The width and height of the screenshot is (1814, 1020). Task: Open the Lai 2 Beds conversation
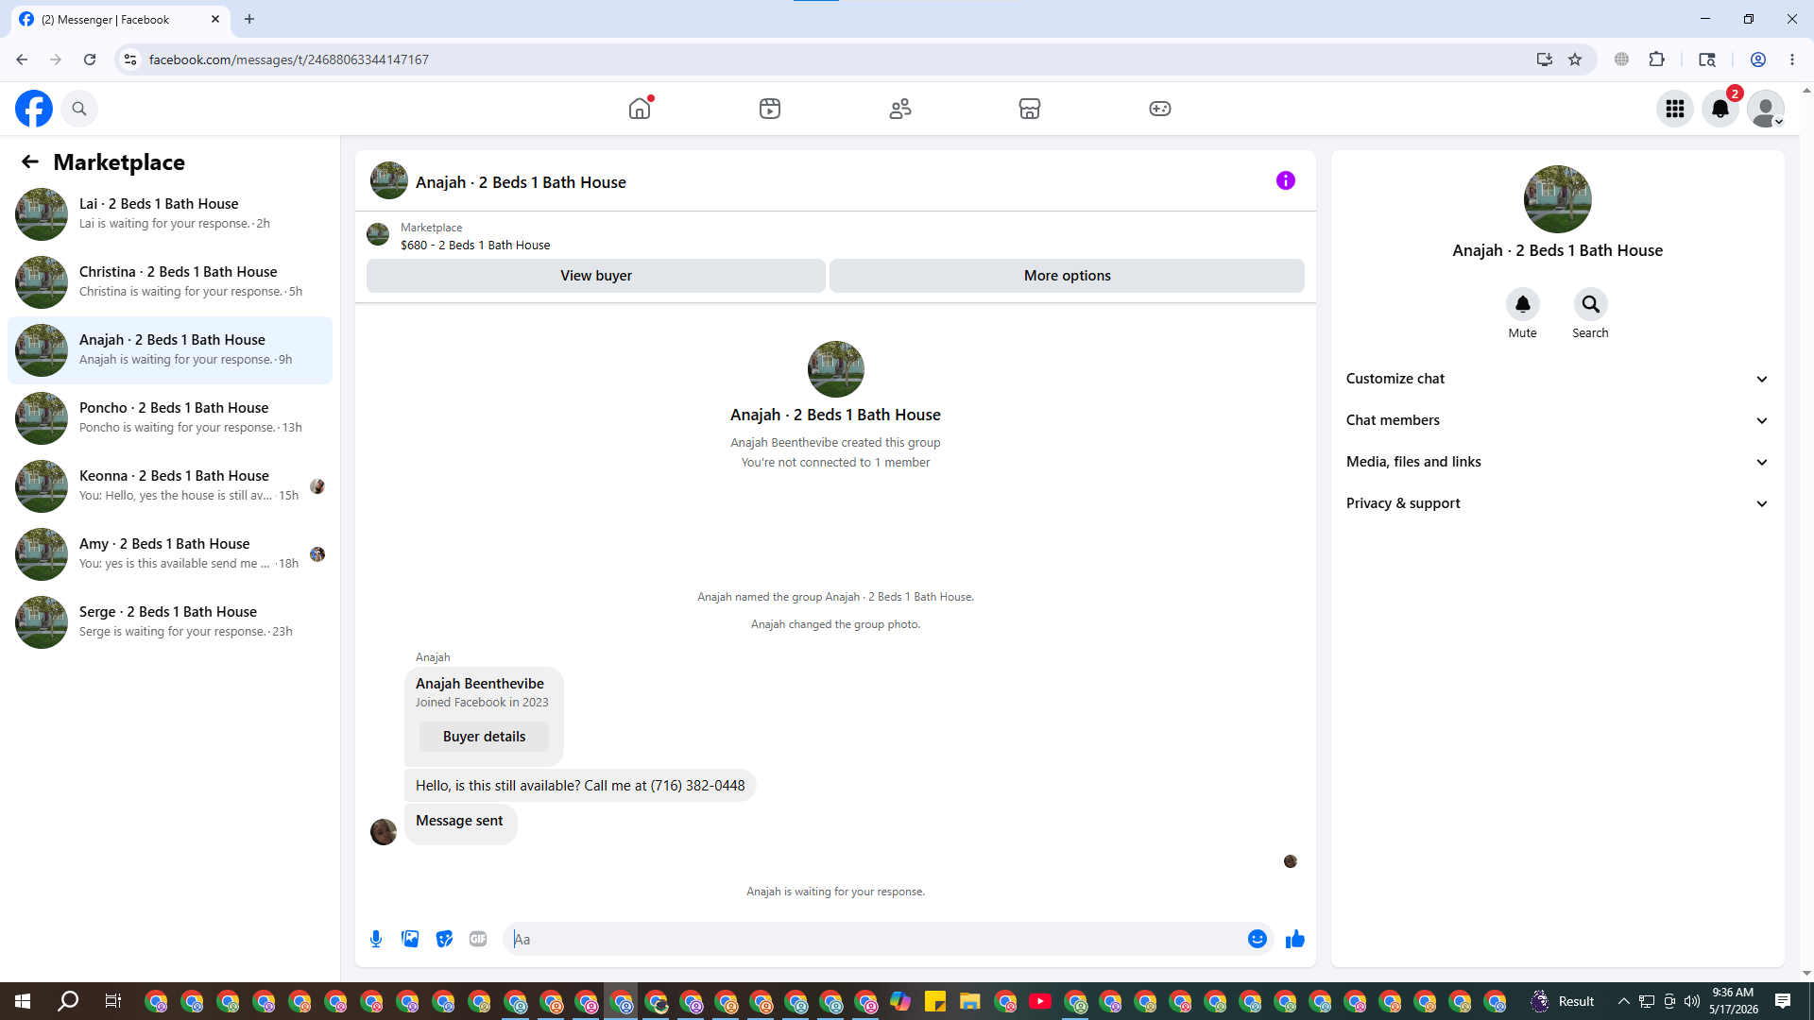click(x=170, y=214)
